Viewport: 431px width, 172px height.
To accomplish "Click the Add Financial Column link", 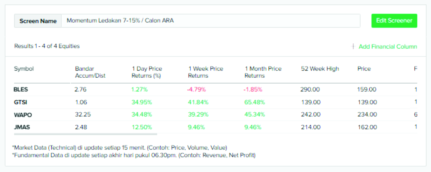I will point(388,46).
